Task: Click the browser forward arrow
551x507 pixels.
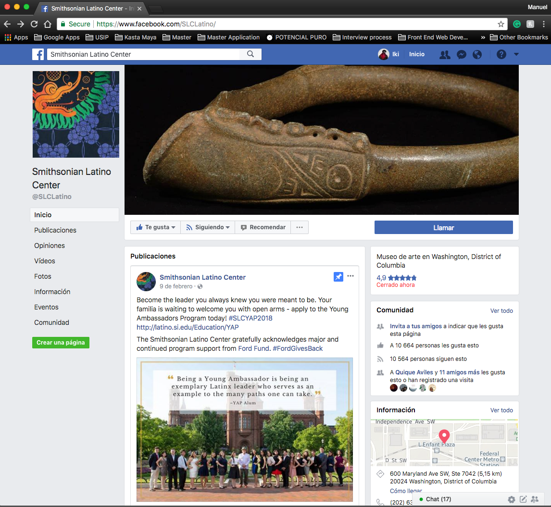Action: (21, 24)
